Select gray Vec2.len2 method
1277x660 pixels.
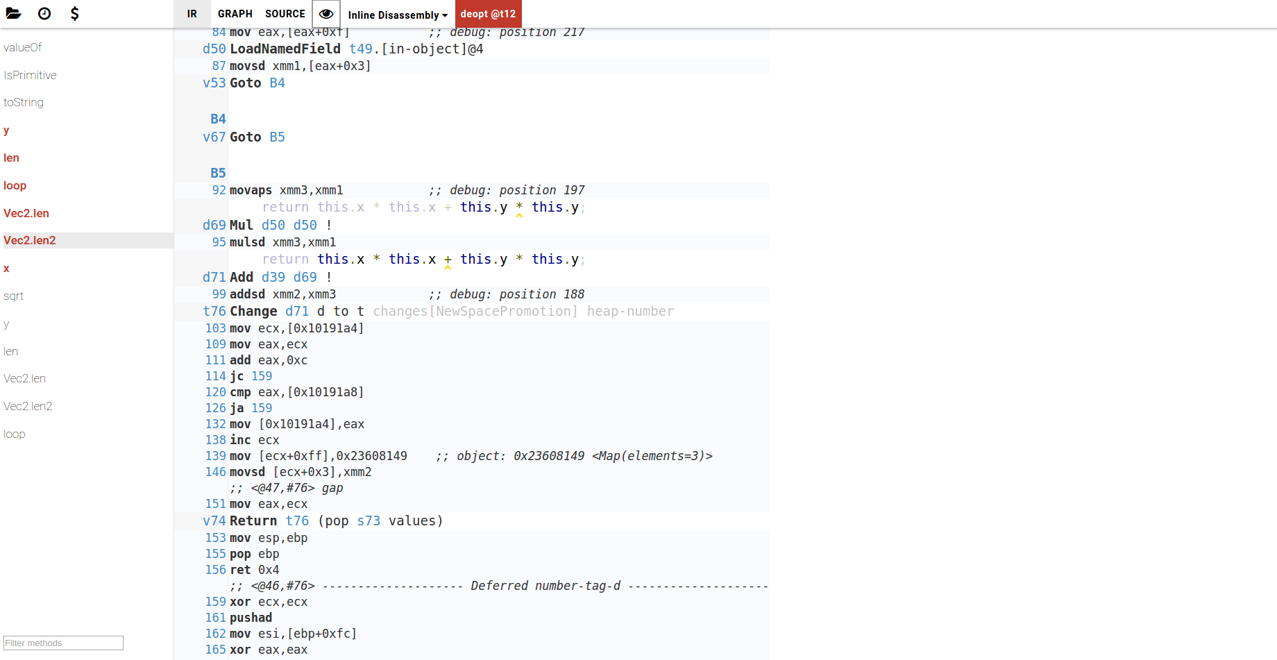[x=28, y=406]
